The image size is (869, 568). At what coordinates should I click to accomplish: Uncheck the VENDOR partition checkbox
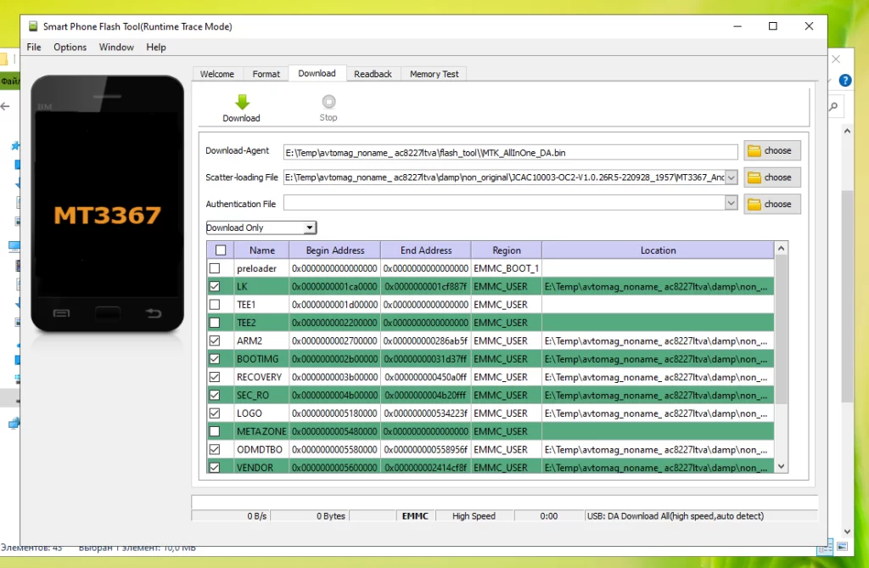coord(215,467)
